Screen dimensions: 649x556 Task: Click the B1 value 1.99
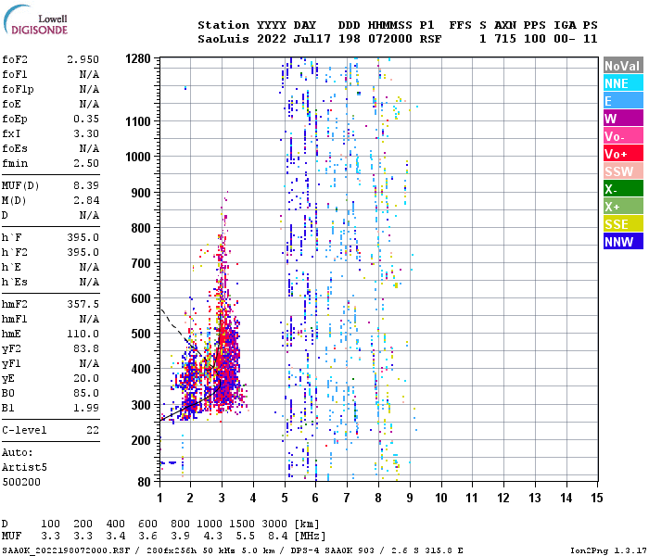click(86, 408)
